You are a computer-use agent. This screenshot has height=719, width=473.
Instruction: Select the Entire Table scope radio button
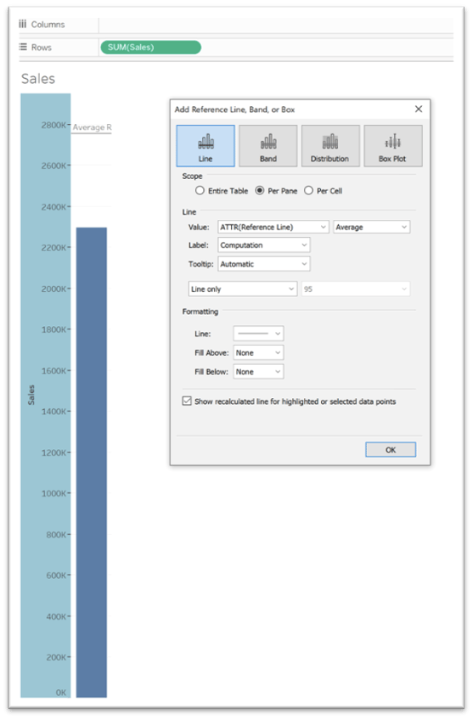click(x=200, y=190)
